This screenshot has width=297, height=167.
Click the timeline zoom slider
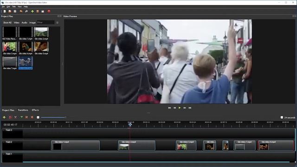[53, 117]
